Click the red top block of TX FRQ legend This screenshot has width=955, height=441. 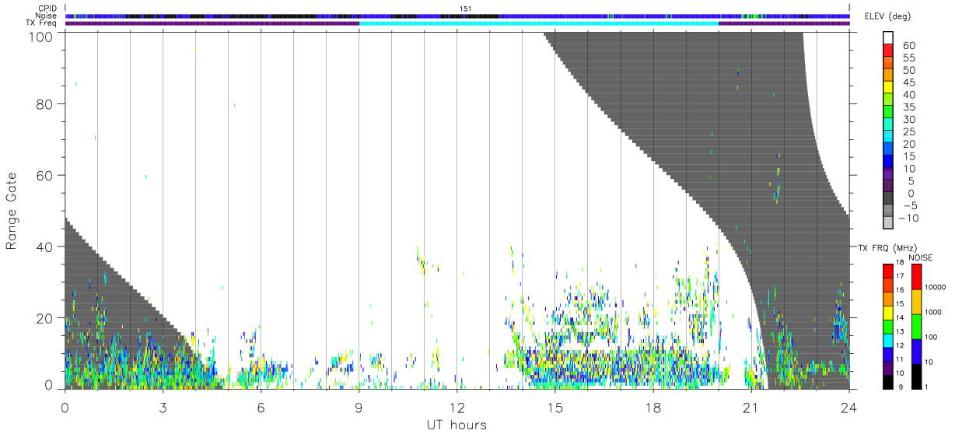pos(889,270)
